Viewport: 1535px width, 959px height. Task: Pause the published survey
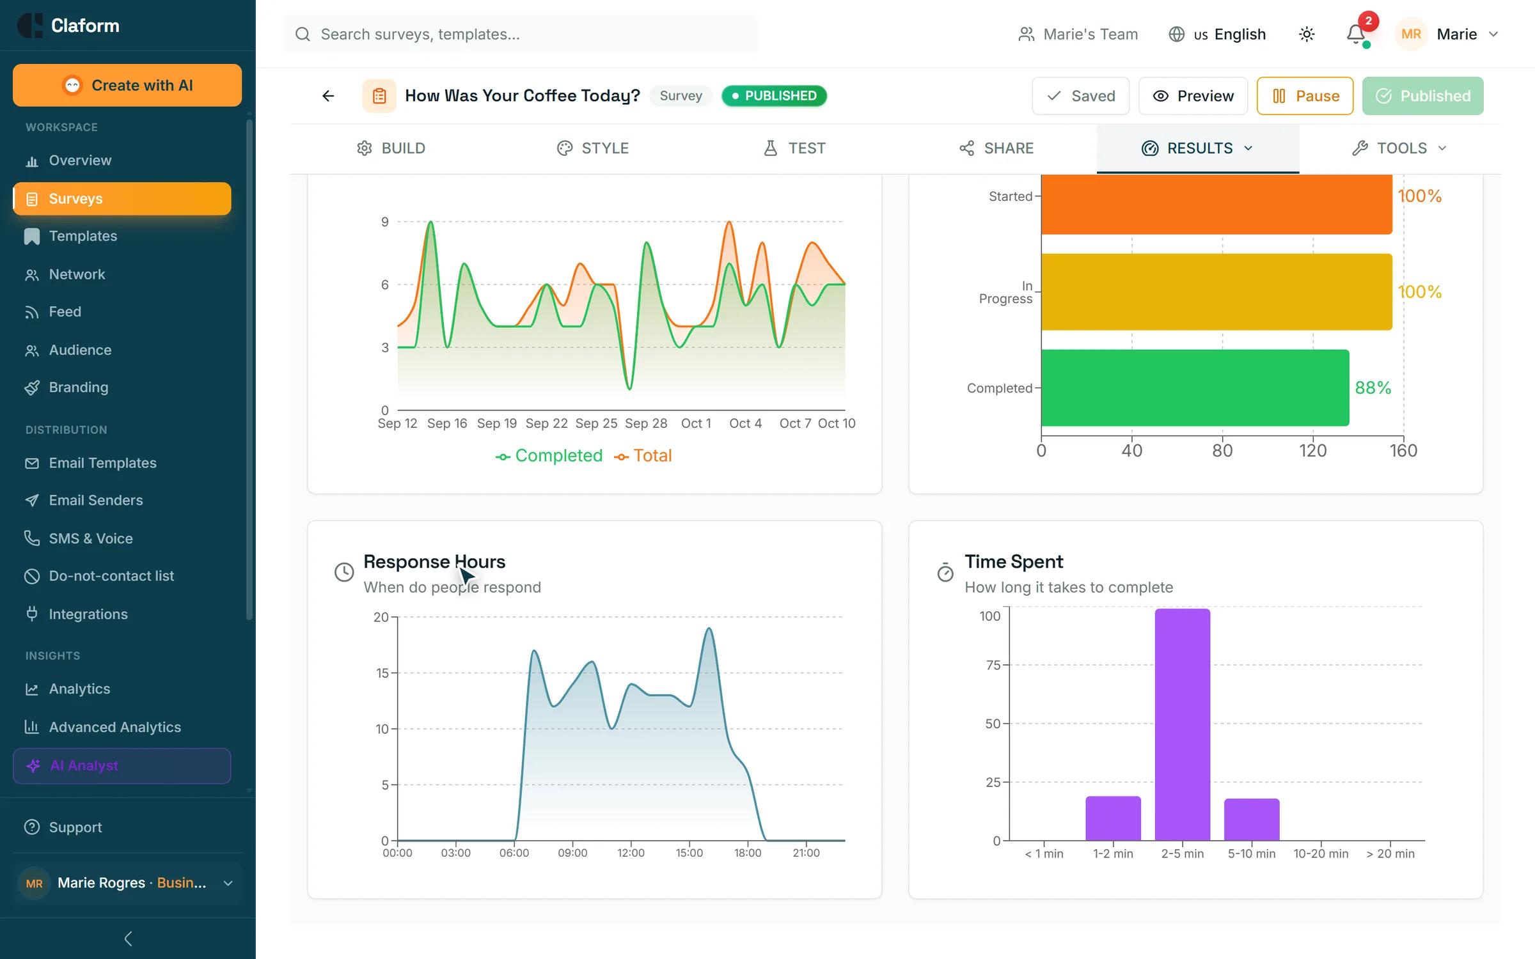[x=1305, y=96]
